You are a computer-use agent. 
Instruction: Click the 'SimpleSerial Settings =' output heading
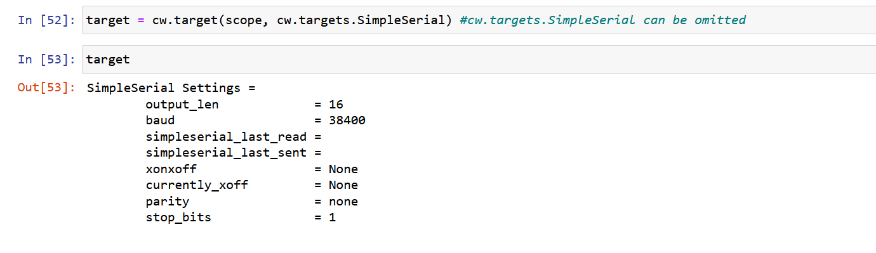[171, 88]
